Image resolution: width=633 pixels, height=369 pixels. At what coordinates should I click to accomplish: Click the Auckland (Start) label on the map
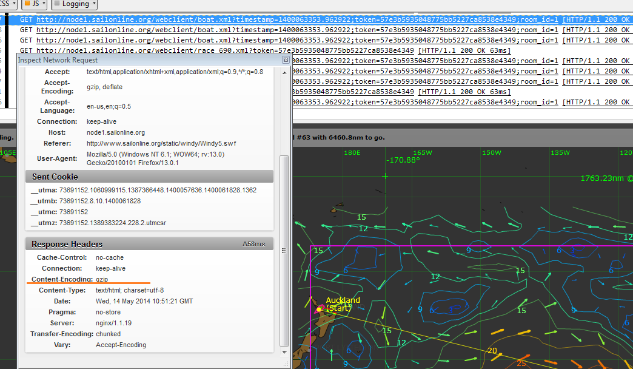343,304
